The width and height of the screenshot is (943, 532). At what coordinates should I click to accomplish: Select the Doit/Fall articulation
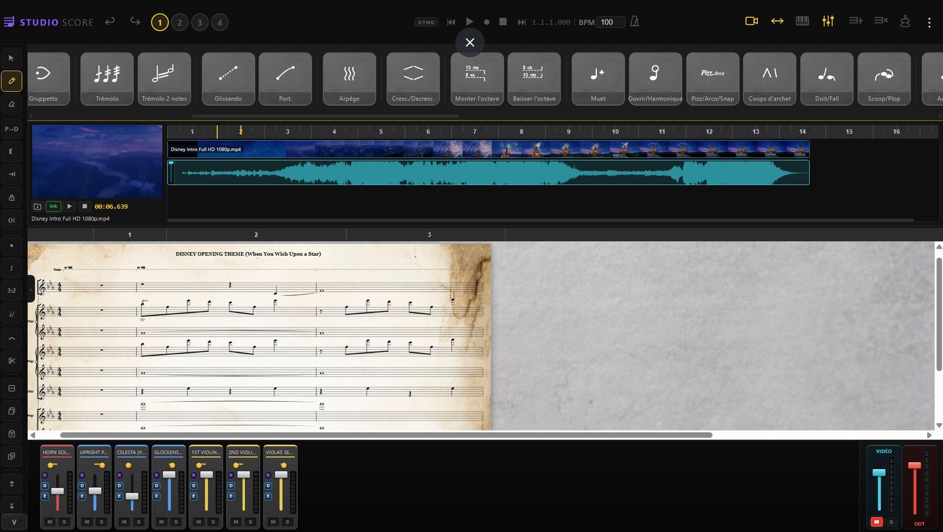pyautogui.click(x=827, y=79)
